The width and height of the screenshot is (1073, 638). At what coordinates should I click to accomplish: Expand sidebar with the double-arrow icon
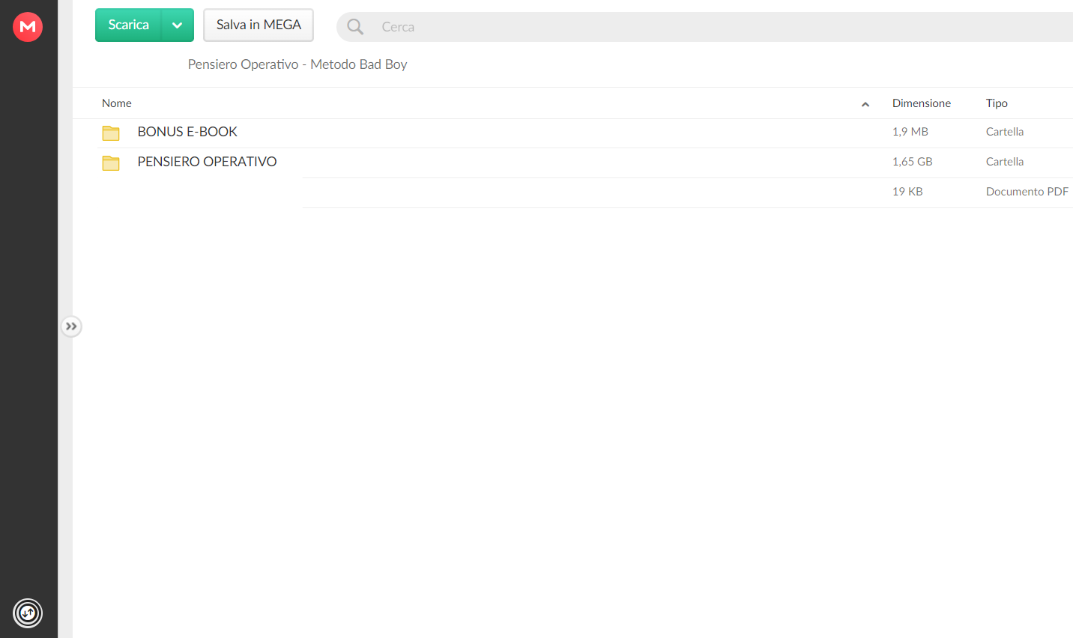[x=71, y=326]
